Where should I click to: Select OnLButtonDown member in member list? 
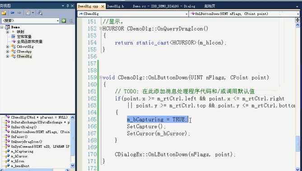pyautogui.click(x=40, y=132)
